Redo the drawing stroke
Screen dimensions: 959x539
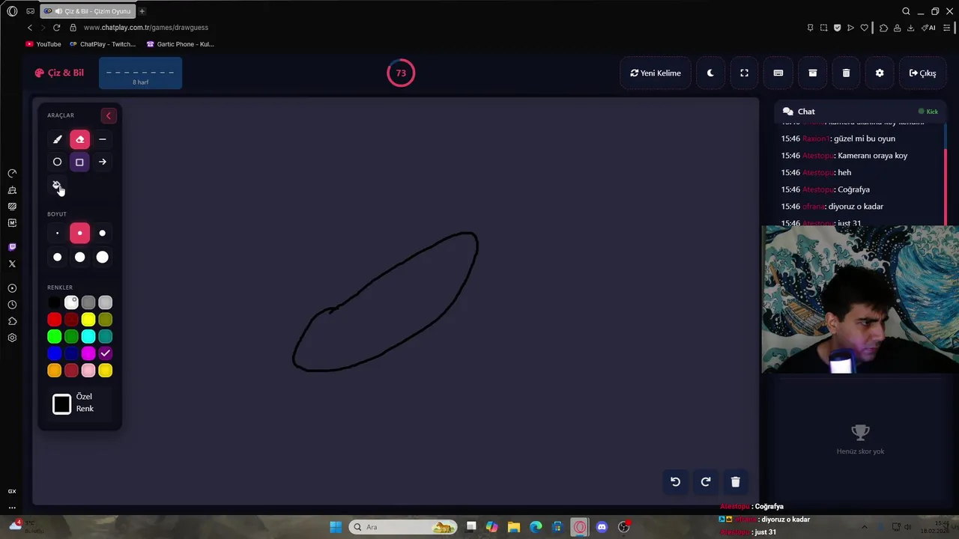tap(705, 482)
